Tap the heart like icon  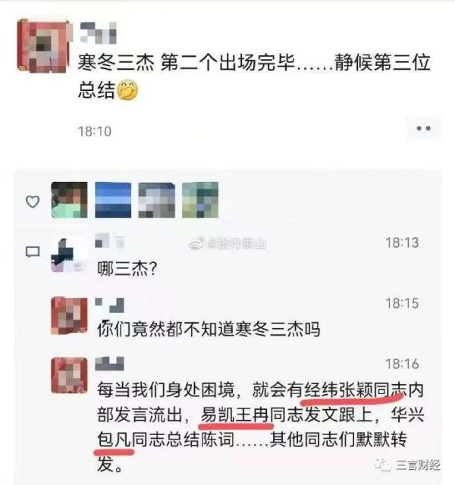click(x=33, y=202)
